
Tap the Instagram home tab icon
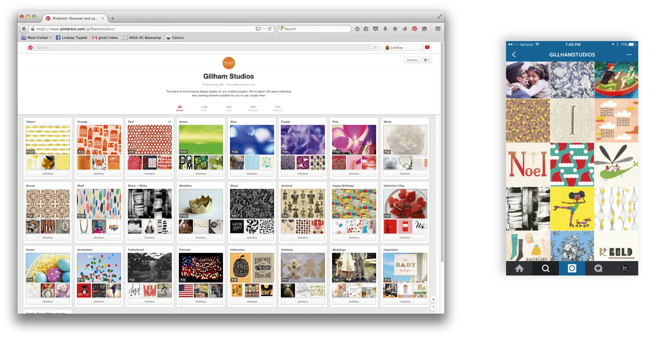coord(519,268)
